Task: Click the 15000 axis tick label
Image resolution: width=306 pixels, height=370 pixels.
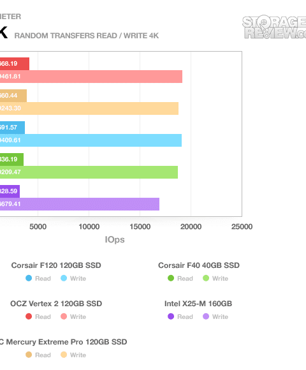Action: [140, 226]
